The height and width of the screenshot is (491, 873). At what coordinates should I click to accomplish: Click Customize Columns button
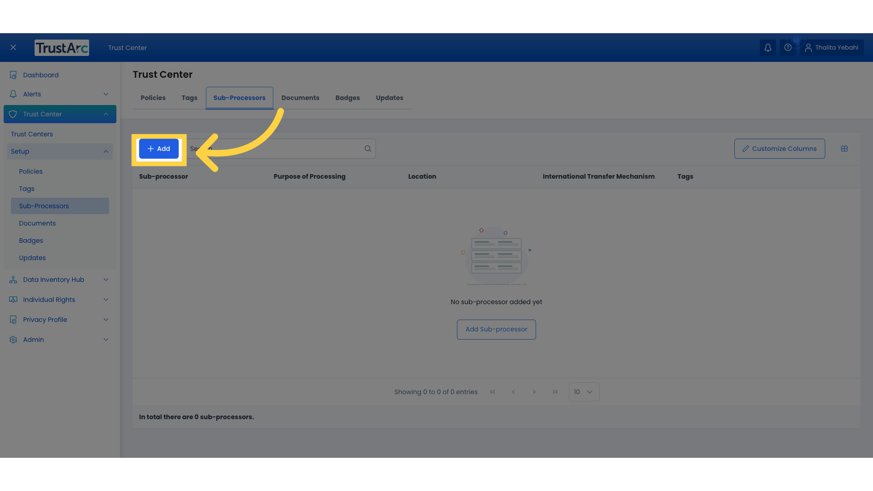[779, 149]
